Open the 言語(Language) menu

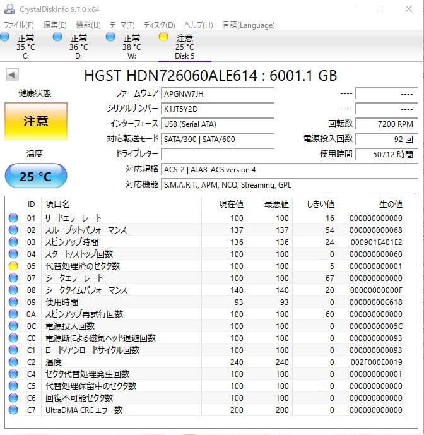(x=249, y=25)
